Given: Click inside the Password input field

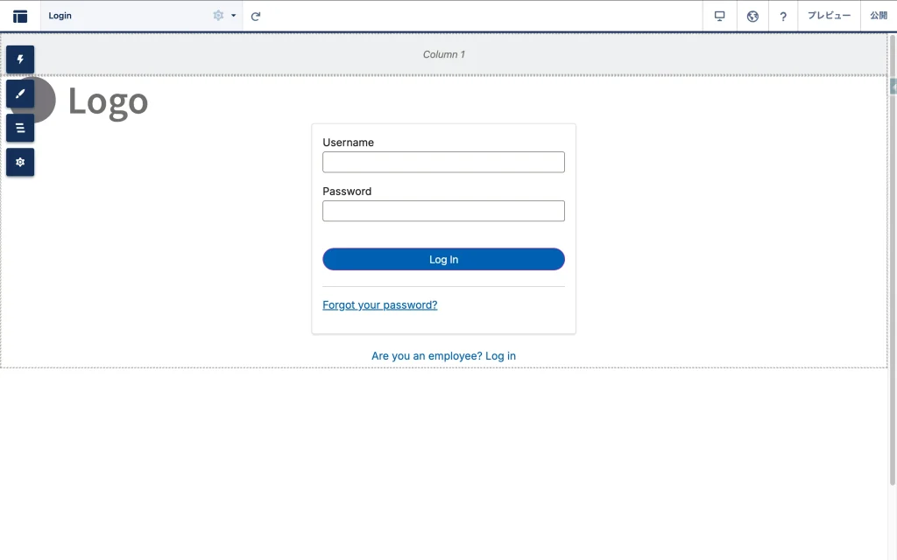Looking at the screenshot, I should click(x=443, y=211).
